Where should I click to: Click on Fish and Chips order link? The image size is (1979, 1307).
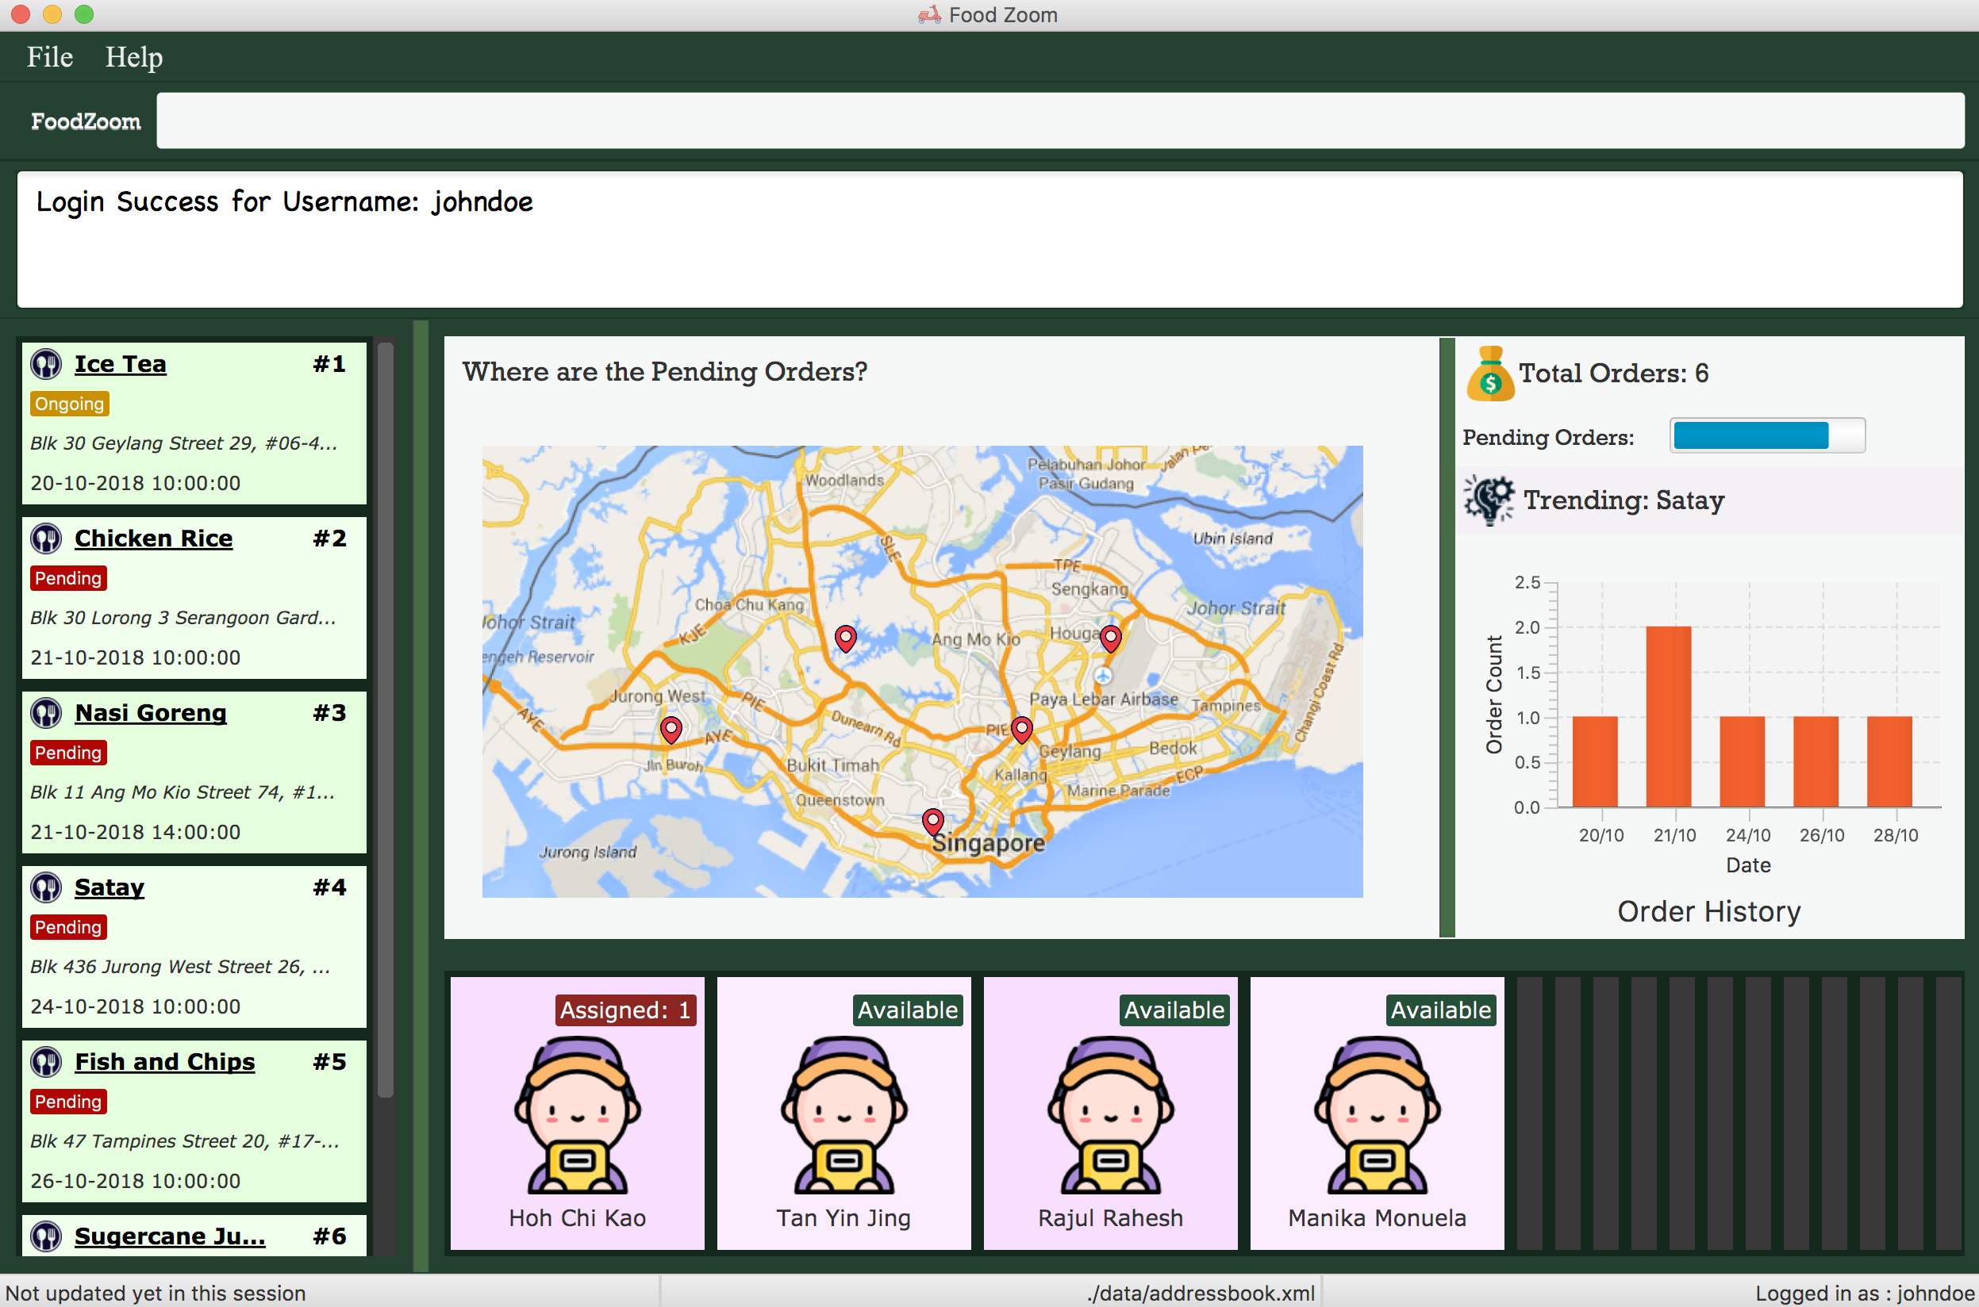point(165,1062)
